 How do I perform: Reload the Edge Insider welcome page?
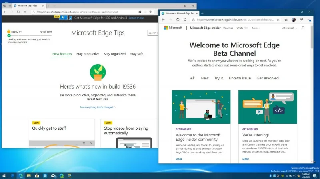(x=178, y=20)
